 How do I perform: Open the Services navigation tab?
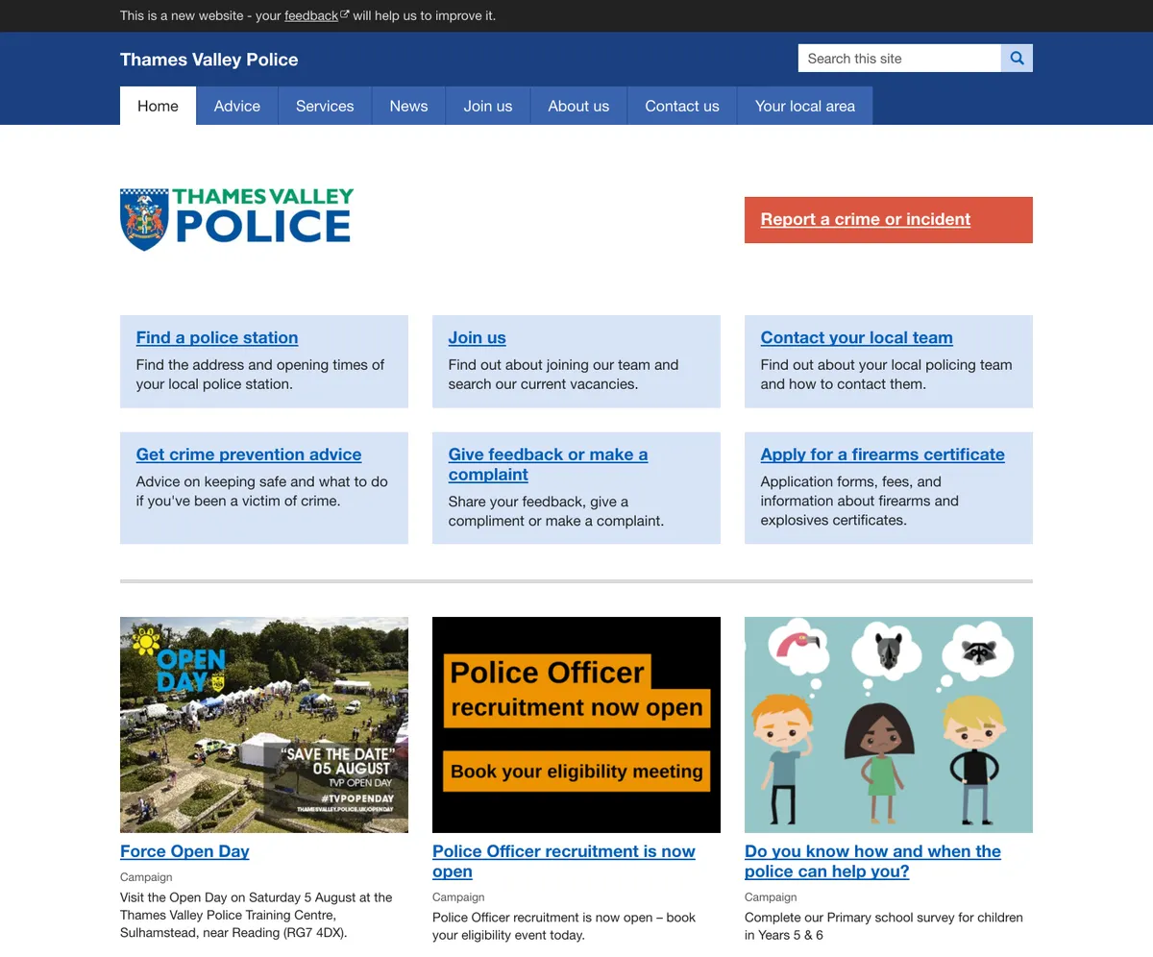pos(325,106)
